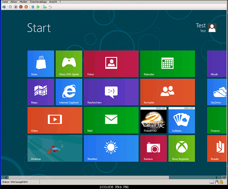Open the Nachrichten messaging tile

click(x=111, y=92)
